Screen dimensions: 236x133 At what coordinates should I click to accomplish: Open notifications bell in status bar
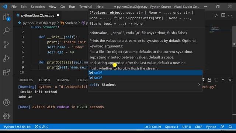pyautogui.click(x=230, y=127)
